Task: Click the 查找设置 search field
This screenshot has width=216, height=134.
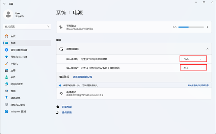Action: pos(27,27)
